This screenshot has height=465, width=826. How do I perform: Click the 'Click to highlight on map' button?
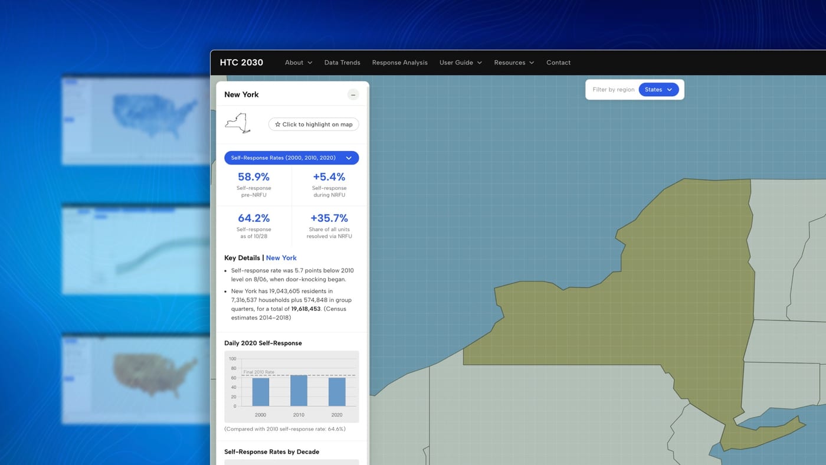(313, 125)
